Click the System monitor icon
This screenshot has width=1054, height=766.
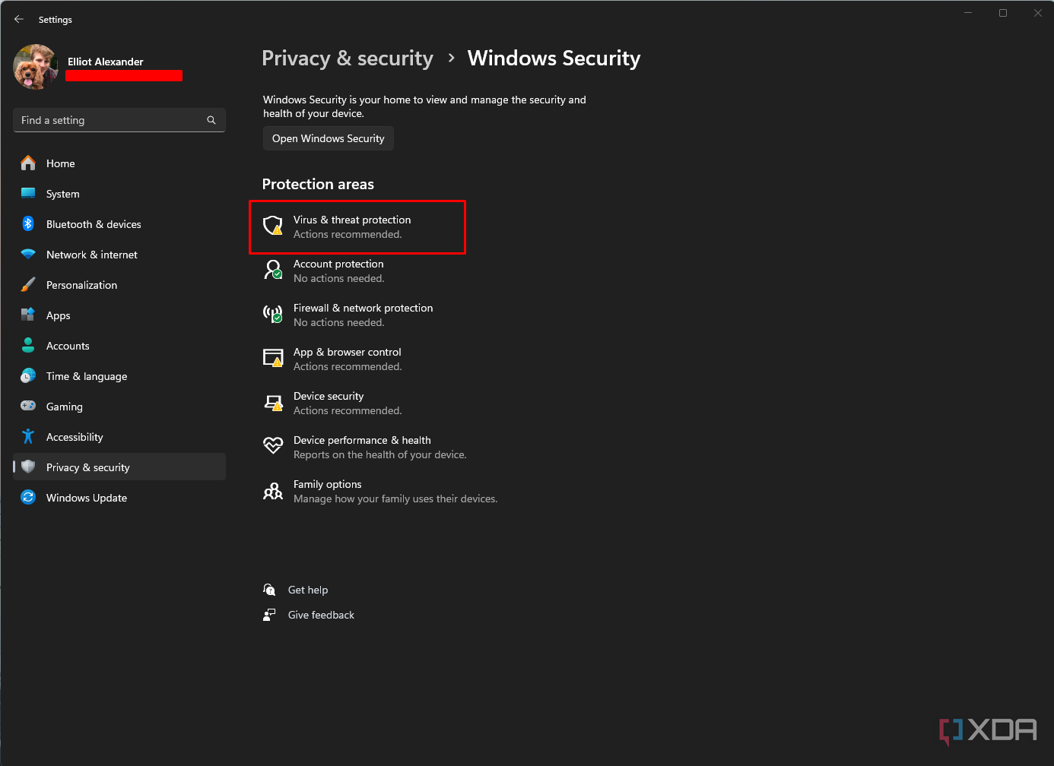click(28, 194)
